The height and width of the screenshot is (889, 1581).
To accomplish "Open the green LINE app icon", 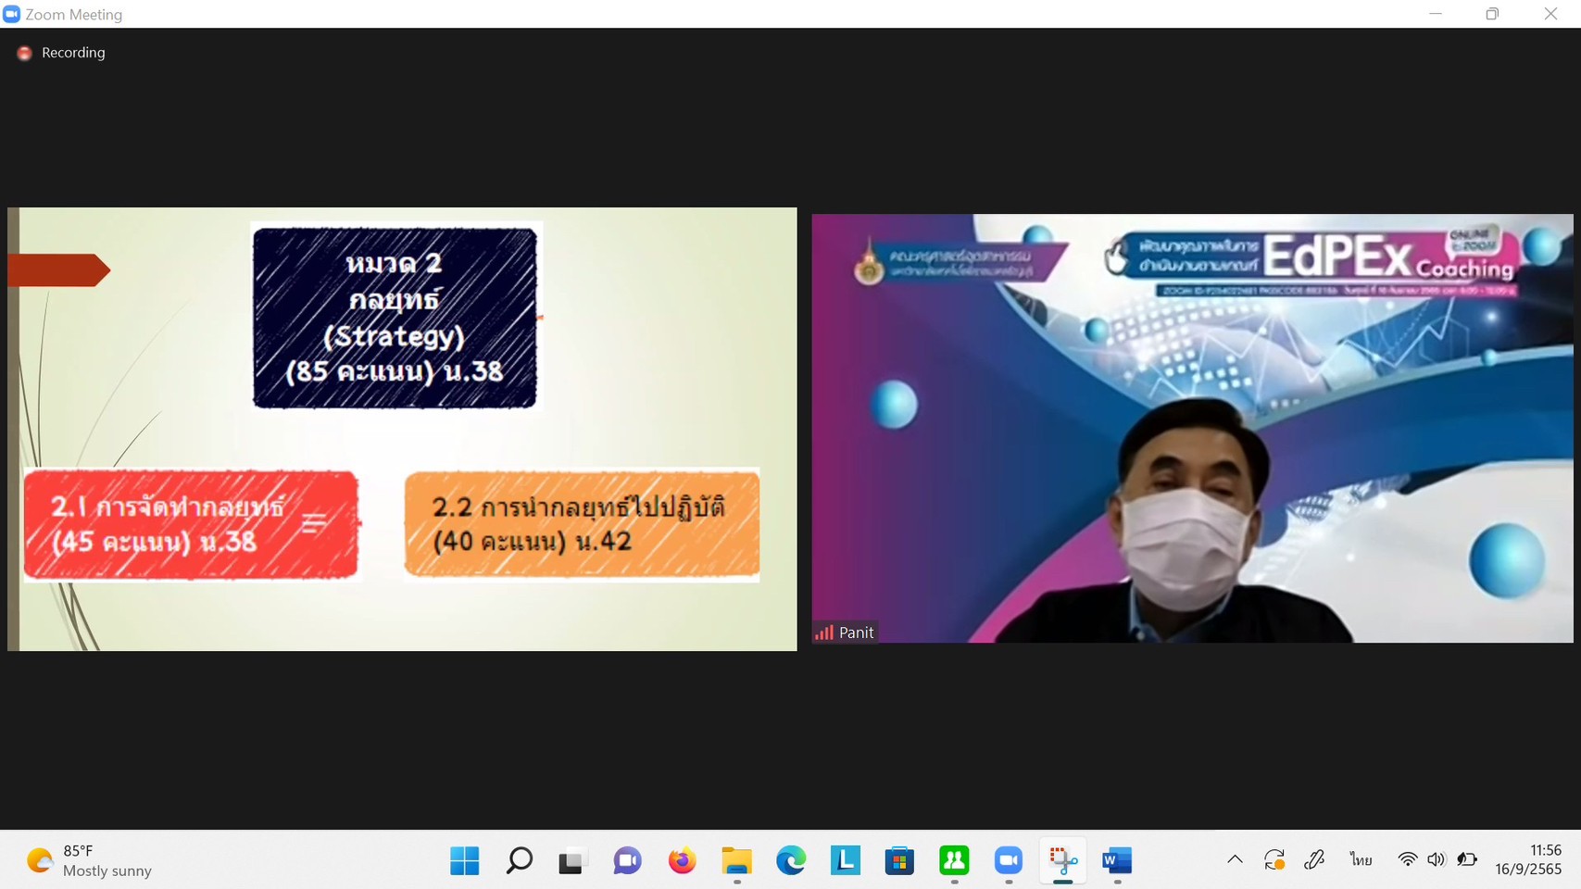I will [954, 860].
